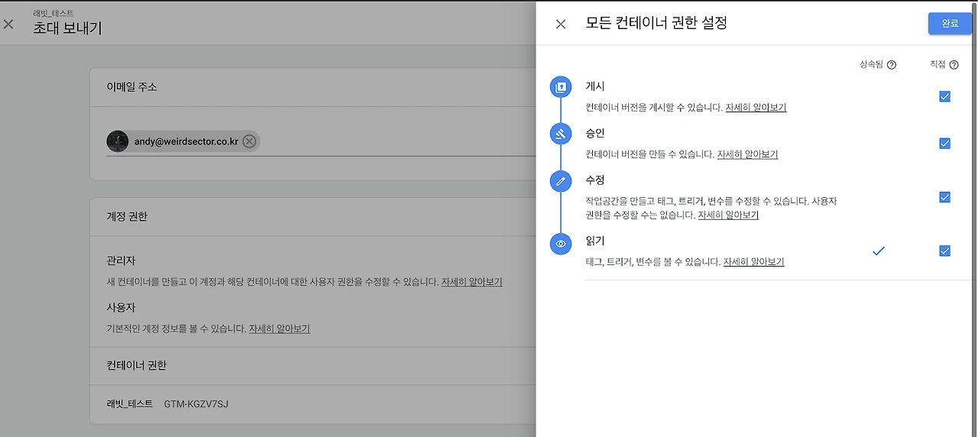
Task: Click the inherited checkmark in 읽기 row
Action: pyautogui.click(x=879, y=251)
